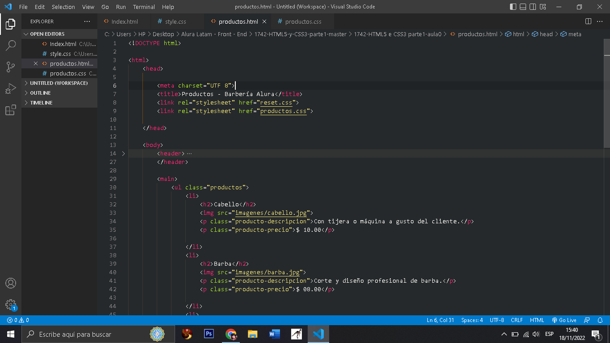Click the Windows taskbar search box
Viewport: 610px width, 343px height.
(99, 334)
